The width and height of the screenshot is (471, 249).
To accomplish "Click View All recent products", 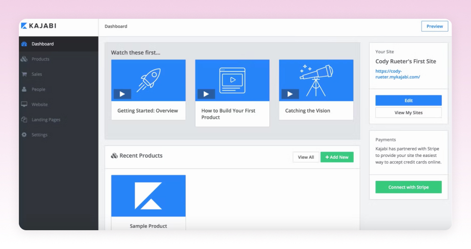I will tap(306, 157).
